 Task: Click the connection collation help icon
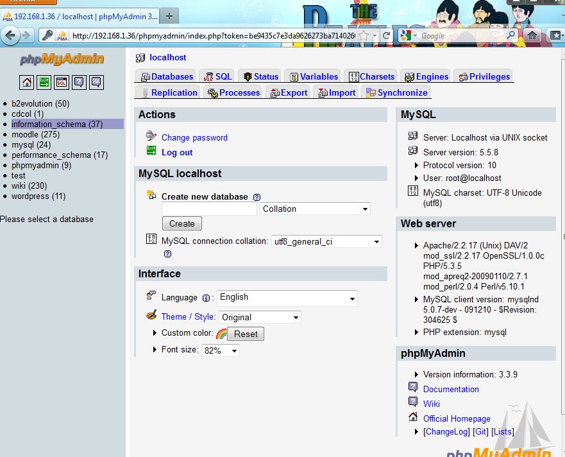[x=167, y=254]
